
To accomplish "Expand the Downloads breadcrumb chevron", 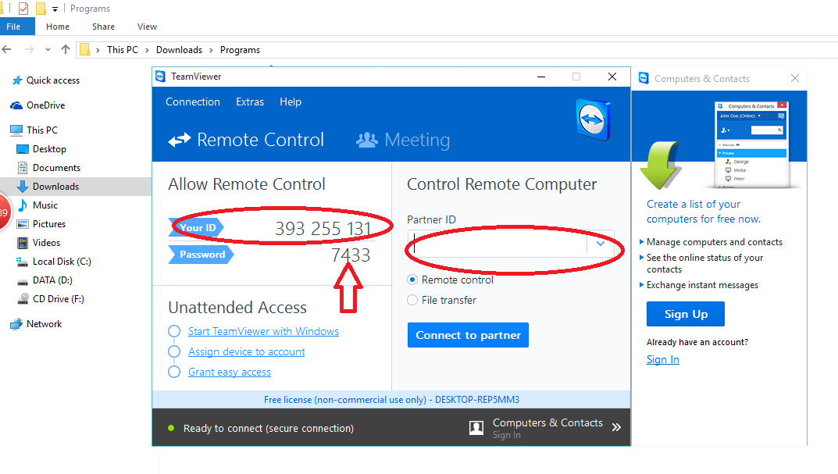I will coord(211,50).
